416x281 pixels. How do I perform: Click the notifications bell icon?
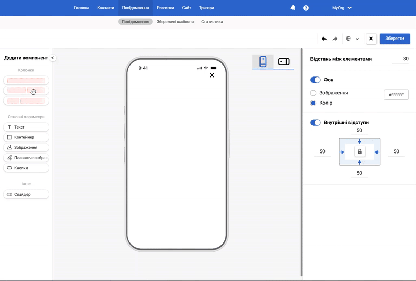(x=293, y=8)
